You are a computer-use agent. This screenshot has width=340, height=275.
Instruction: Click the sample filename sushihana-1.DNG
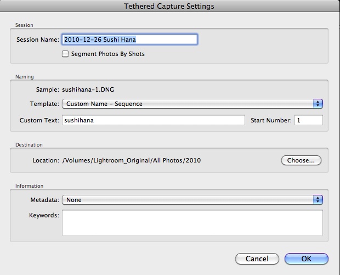[x=88, y=88]
